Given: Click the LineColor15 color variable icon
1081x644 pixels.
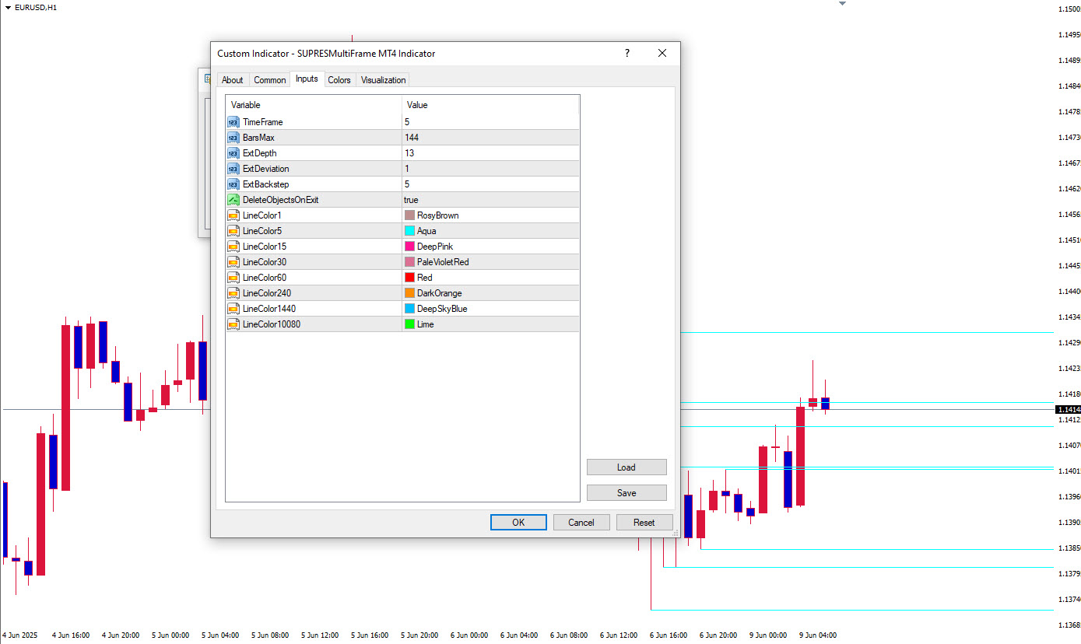Looking at the screenshot, I should pos(233,247).
